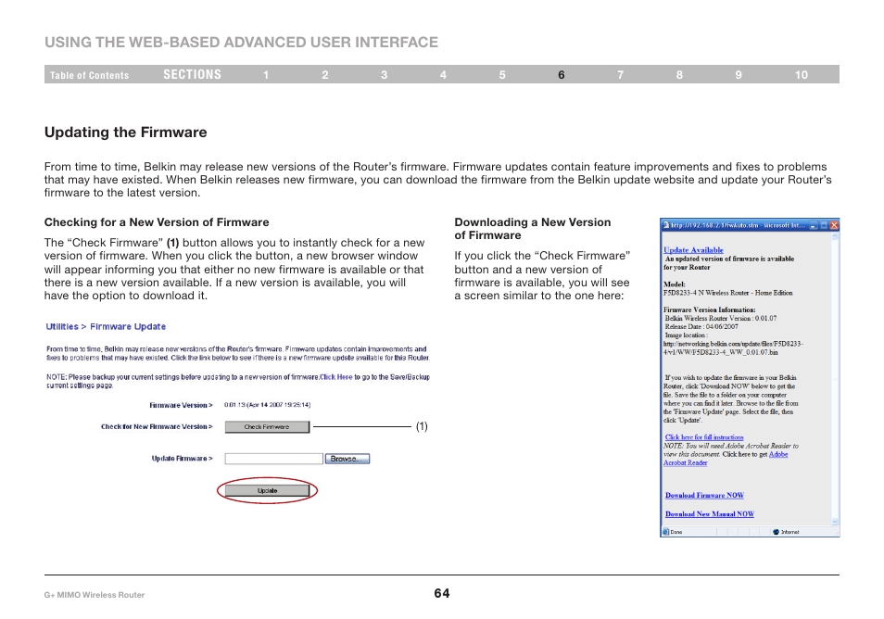Focus the Update Firmware file path field

pos(274,459)
